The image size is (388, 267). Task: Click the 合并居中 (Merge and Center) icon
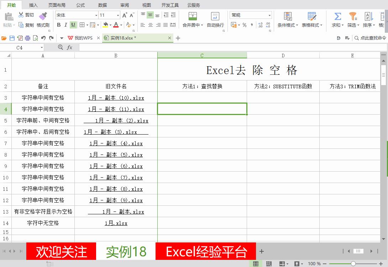click(x=192, y=20)
